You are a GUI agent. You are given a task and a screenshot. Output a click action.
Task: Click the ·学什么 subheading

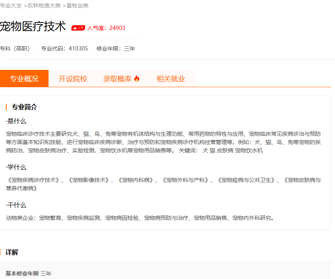(x=16, y=167)
